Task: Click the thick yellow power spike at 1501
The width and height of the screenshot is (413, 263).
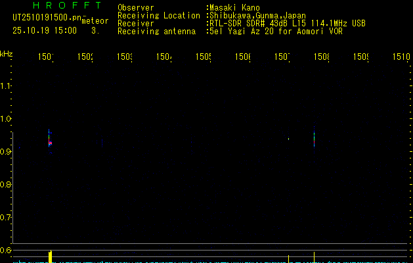Action: click(x=50, y=256)
